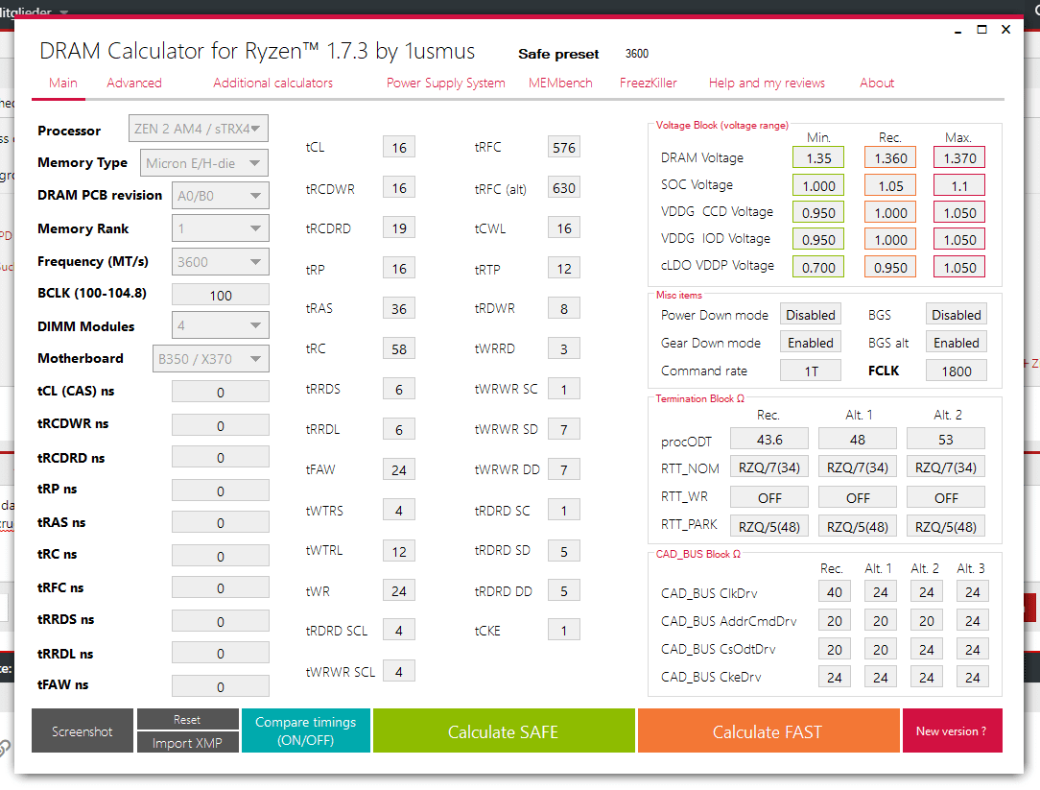Click the BGS alt Enabled value
Viewport: 1040px width, 790px height.
coord(957,343)
